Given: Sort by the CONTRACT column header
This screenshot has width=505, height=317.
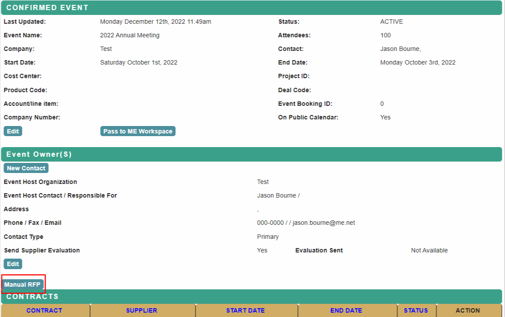Looking at the screenshot, I should coord(44,310).
